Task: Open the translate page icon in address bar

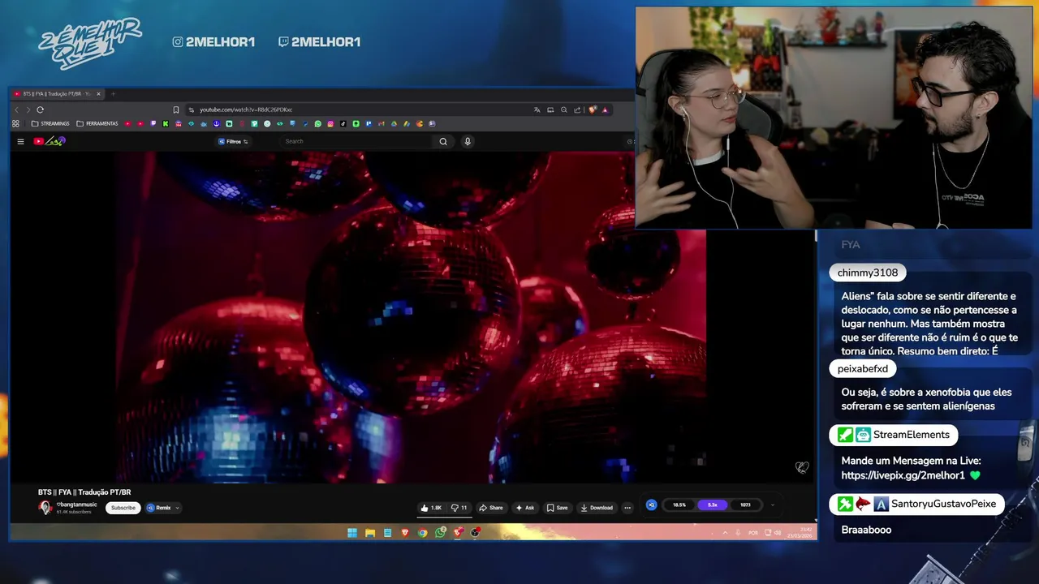Action: pos(537,109)
